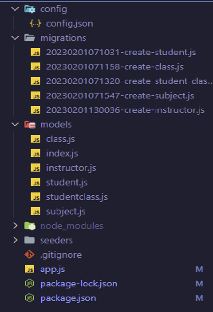Open package.json file
This screenshot has height=312, width=213.
point(68,298)
